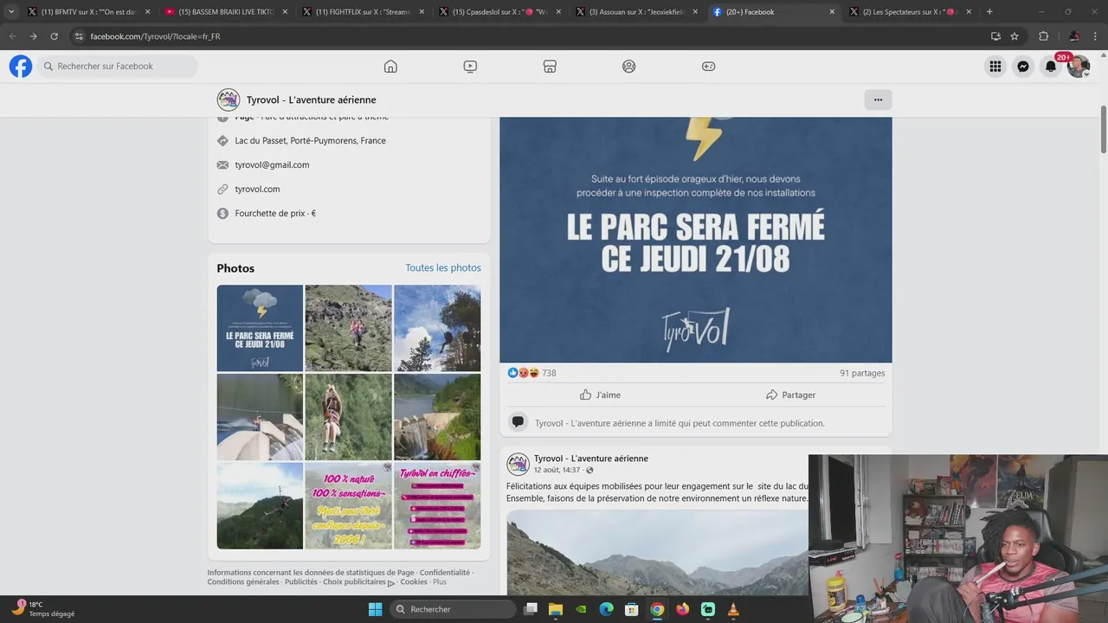The height and width of the screenshot is (623, 1108).
Task: Open the Conditions générales footer link
Action: coord(243,582)
